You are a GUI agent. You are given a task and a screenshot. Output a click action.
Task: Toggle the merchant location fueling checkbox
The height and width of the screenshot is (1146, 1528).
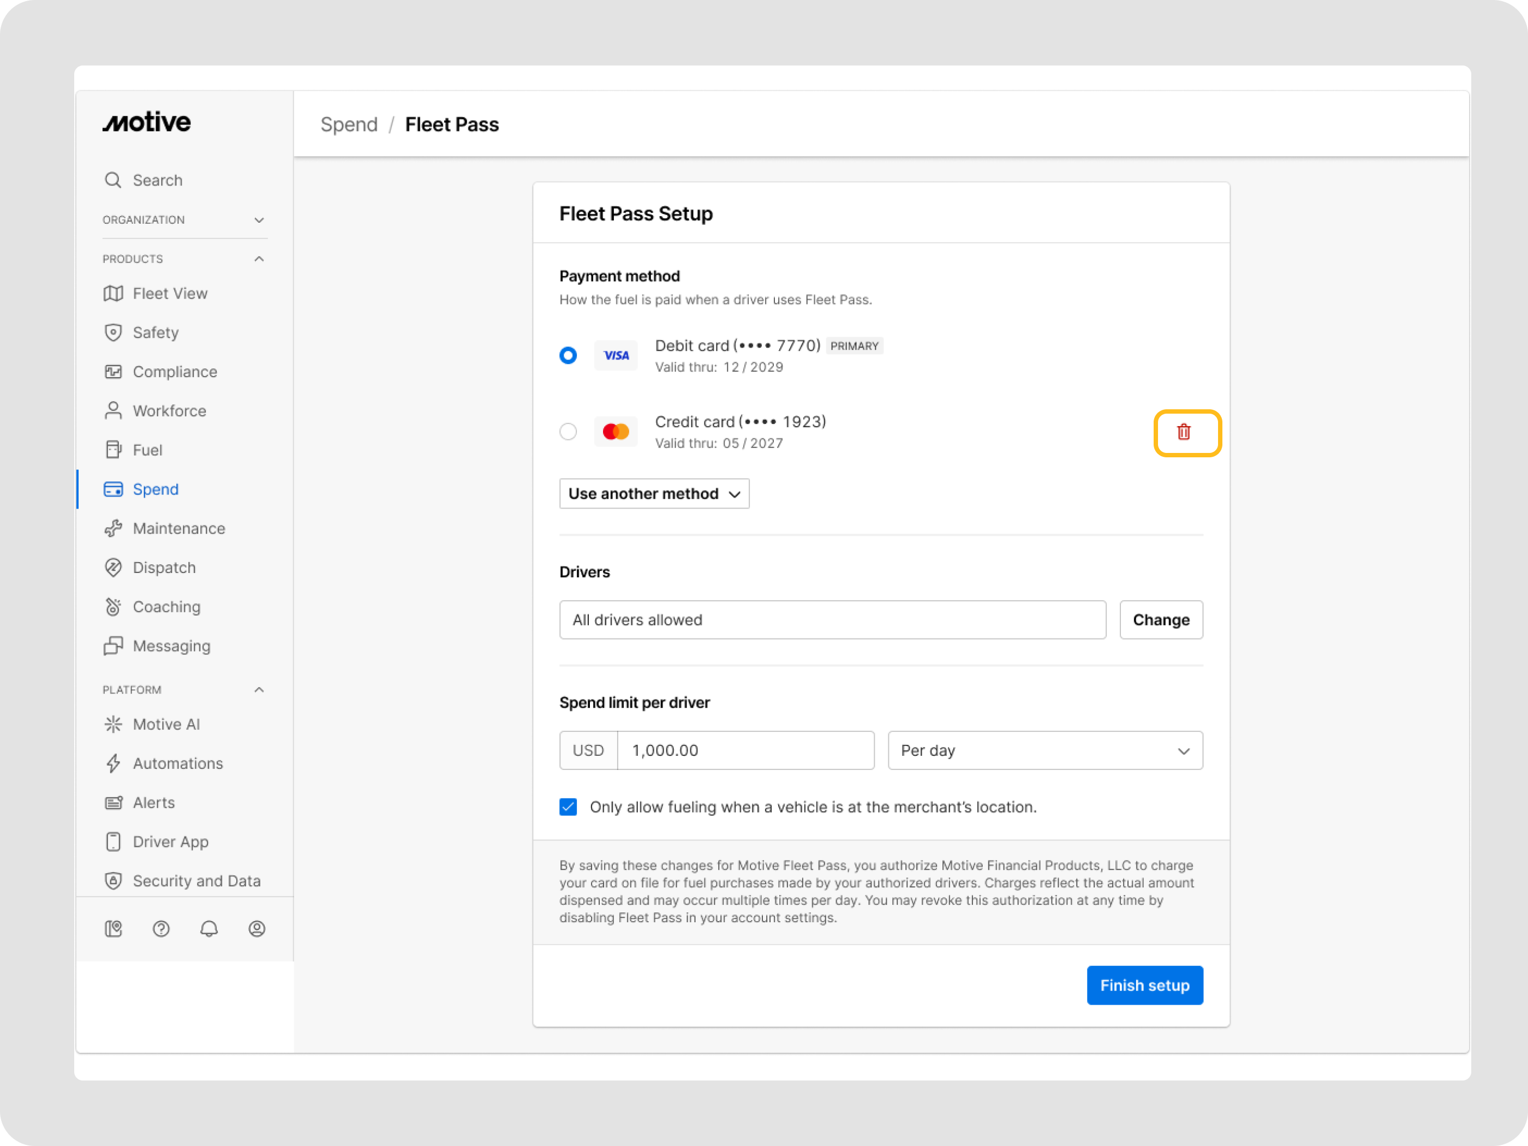568,807
